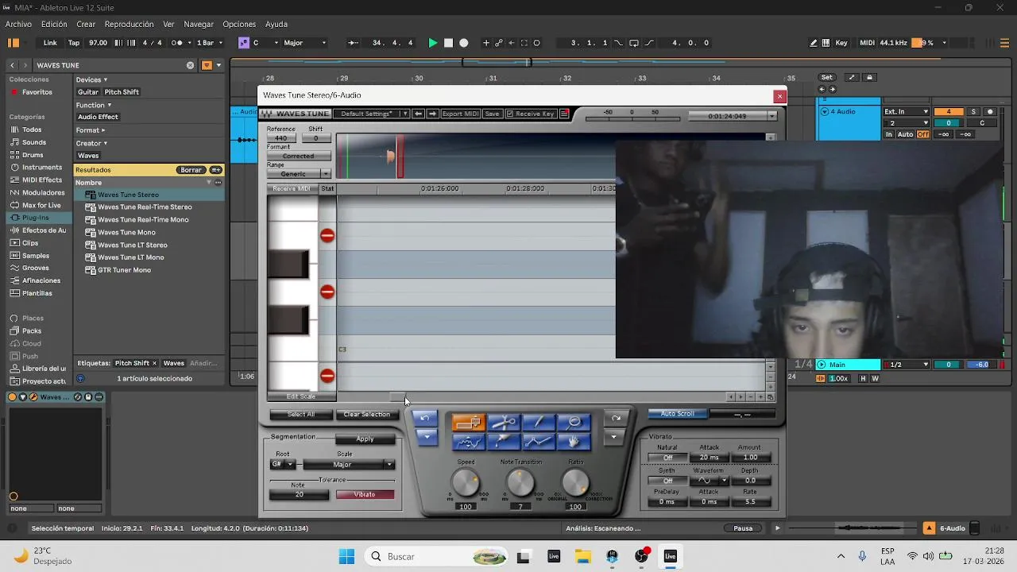Screen dimensions: 1017x572
Task: Set monitoring to Auto on 4 Audio
Action: 905,134
